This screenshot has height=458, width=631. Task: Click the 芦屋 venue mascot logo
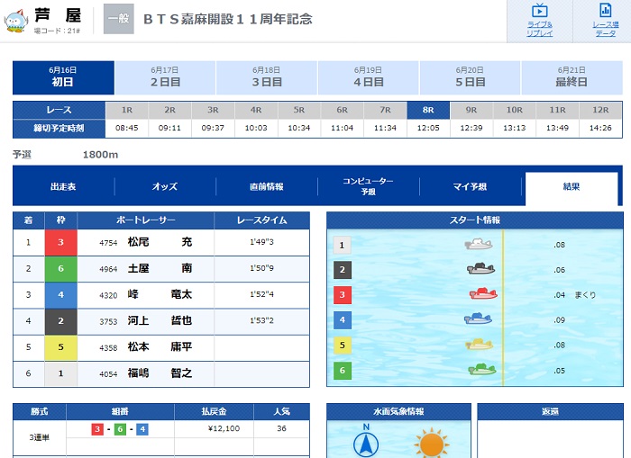click(x=16, y=20)
